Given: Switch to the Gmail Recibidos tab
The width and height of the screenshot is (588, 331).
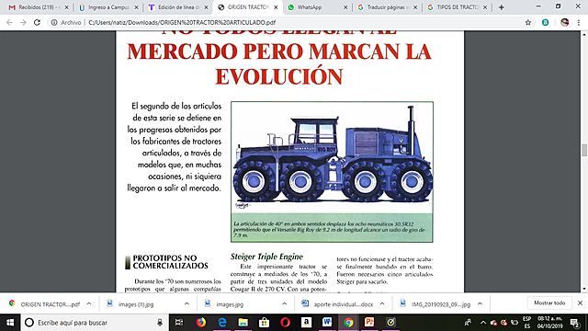Looking at the screenshot, I should (x=36, y=7).
